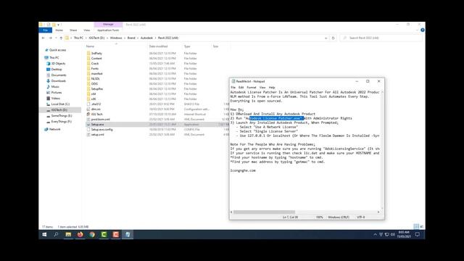Image resolution: width=464 pixels, height=261 pixels.
Task: Click the Manage contextual tab
Action: tap(108, 24)
